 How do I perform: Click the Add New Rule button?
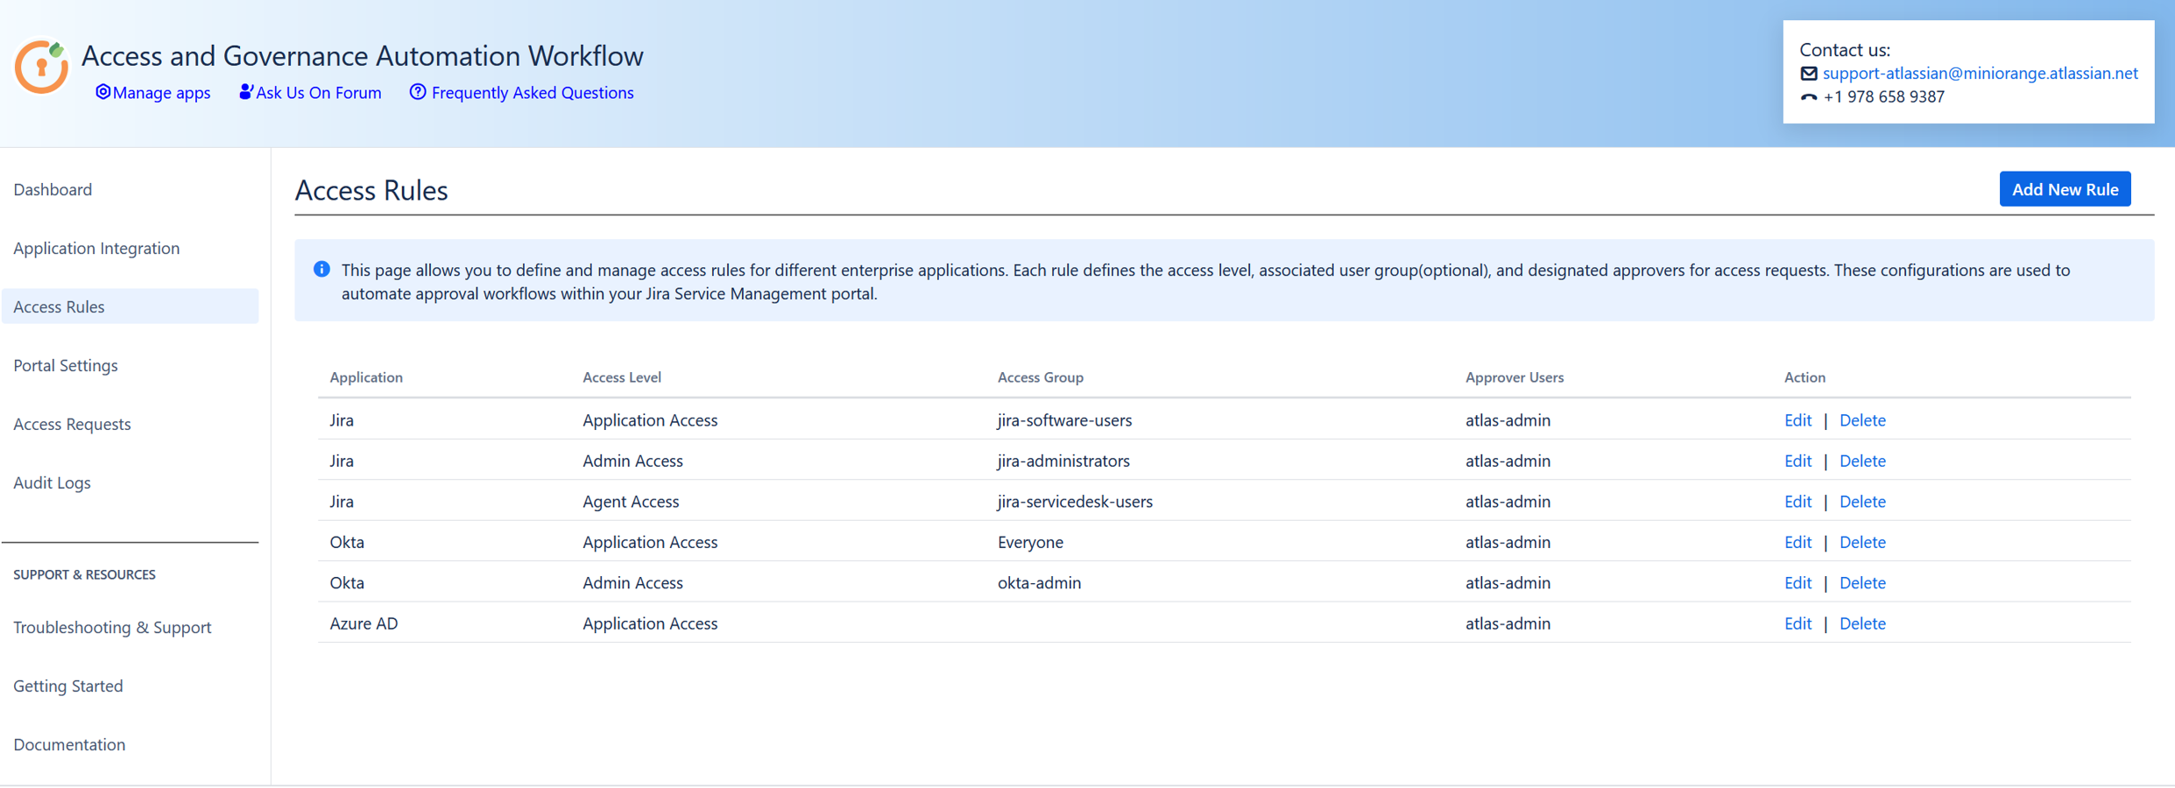click(x=2065, y=189)
